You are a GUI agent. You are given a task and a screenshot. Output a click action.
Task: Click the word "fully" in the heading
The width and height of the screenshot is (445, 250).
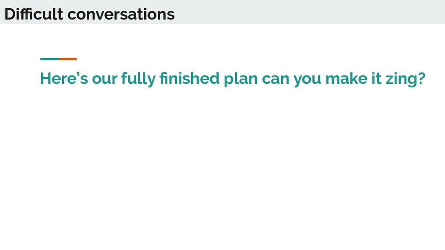click(x=139, y=79)
